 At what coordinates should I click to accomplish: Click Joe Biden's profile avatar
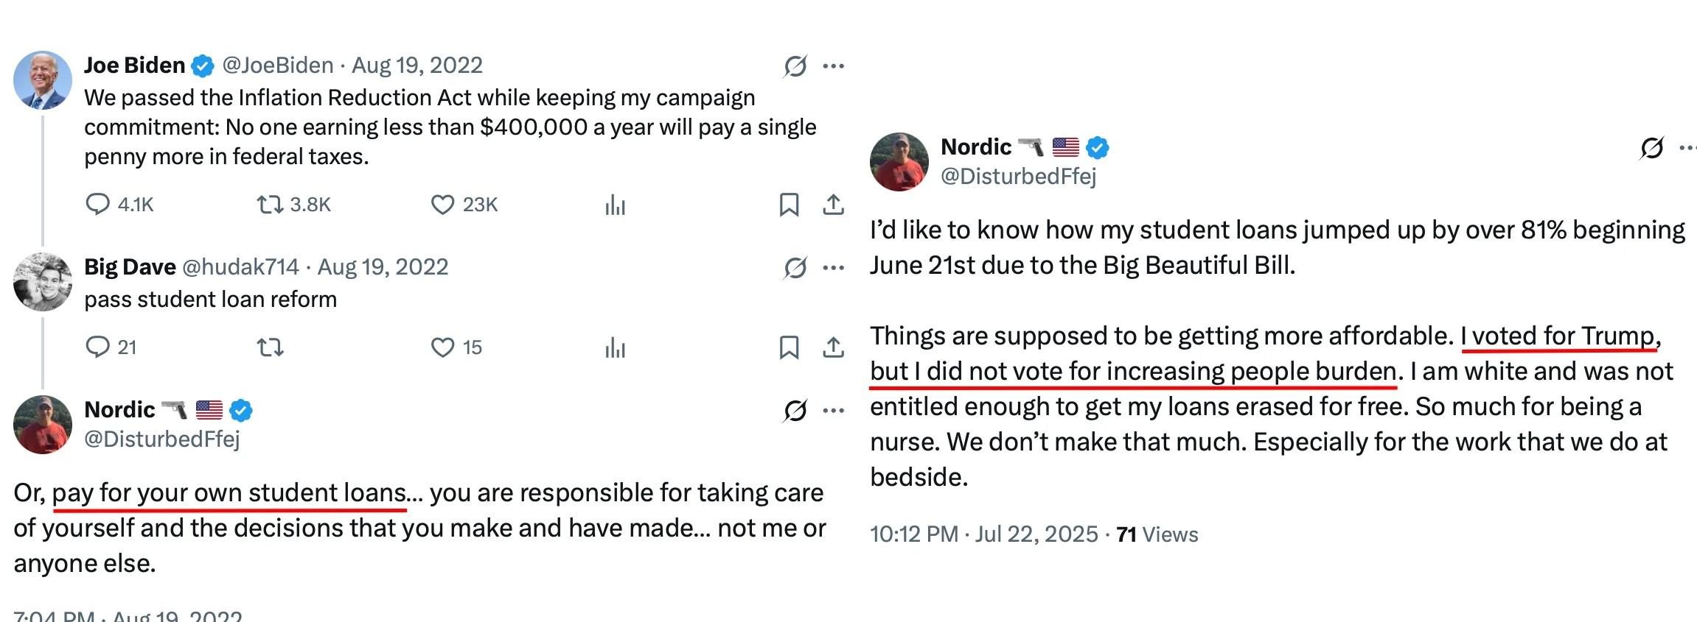point(43,80)
